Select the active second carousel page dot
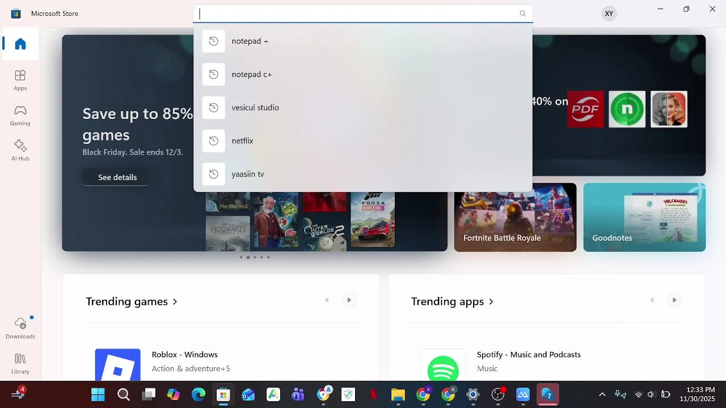 pyautogui.click(x=248, y=257)
